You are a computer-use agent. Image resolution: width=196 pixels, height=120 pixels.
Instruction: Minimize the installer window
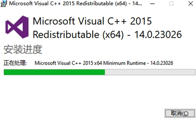[152, 4]
